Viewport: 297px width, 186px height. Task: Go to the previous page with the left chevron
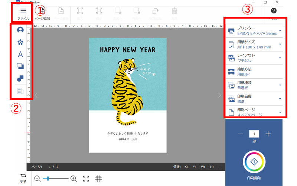pyautogui.click(x=36, y=95)
